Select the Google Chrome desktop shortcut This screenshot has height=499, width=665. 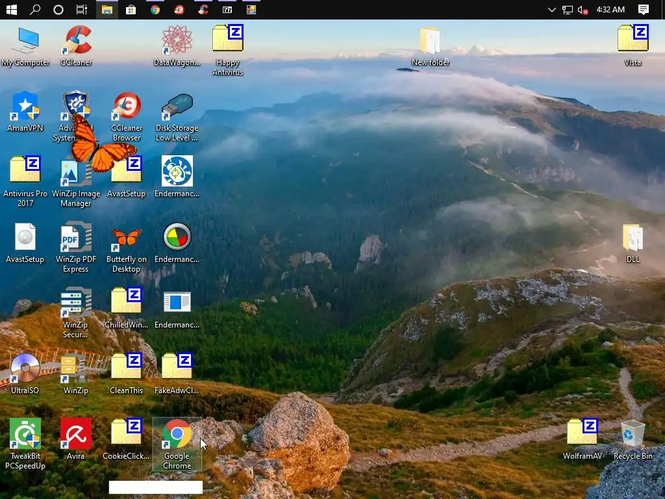[177, 444]
